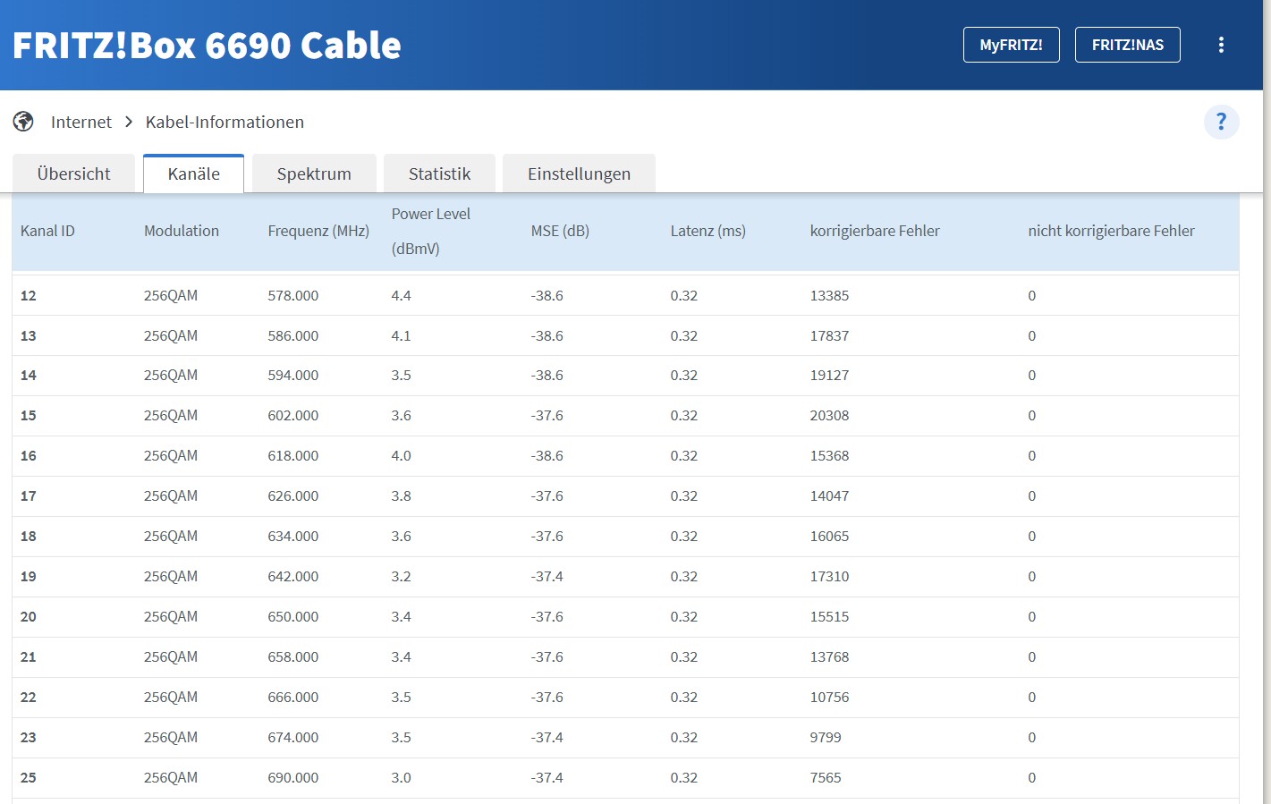The width and height of the screenshot is (1271, 804).
Task: Click correctable errors value 17310
Action: coord(829,577)
